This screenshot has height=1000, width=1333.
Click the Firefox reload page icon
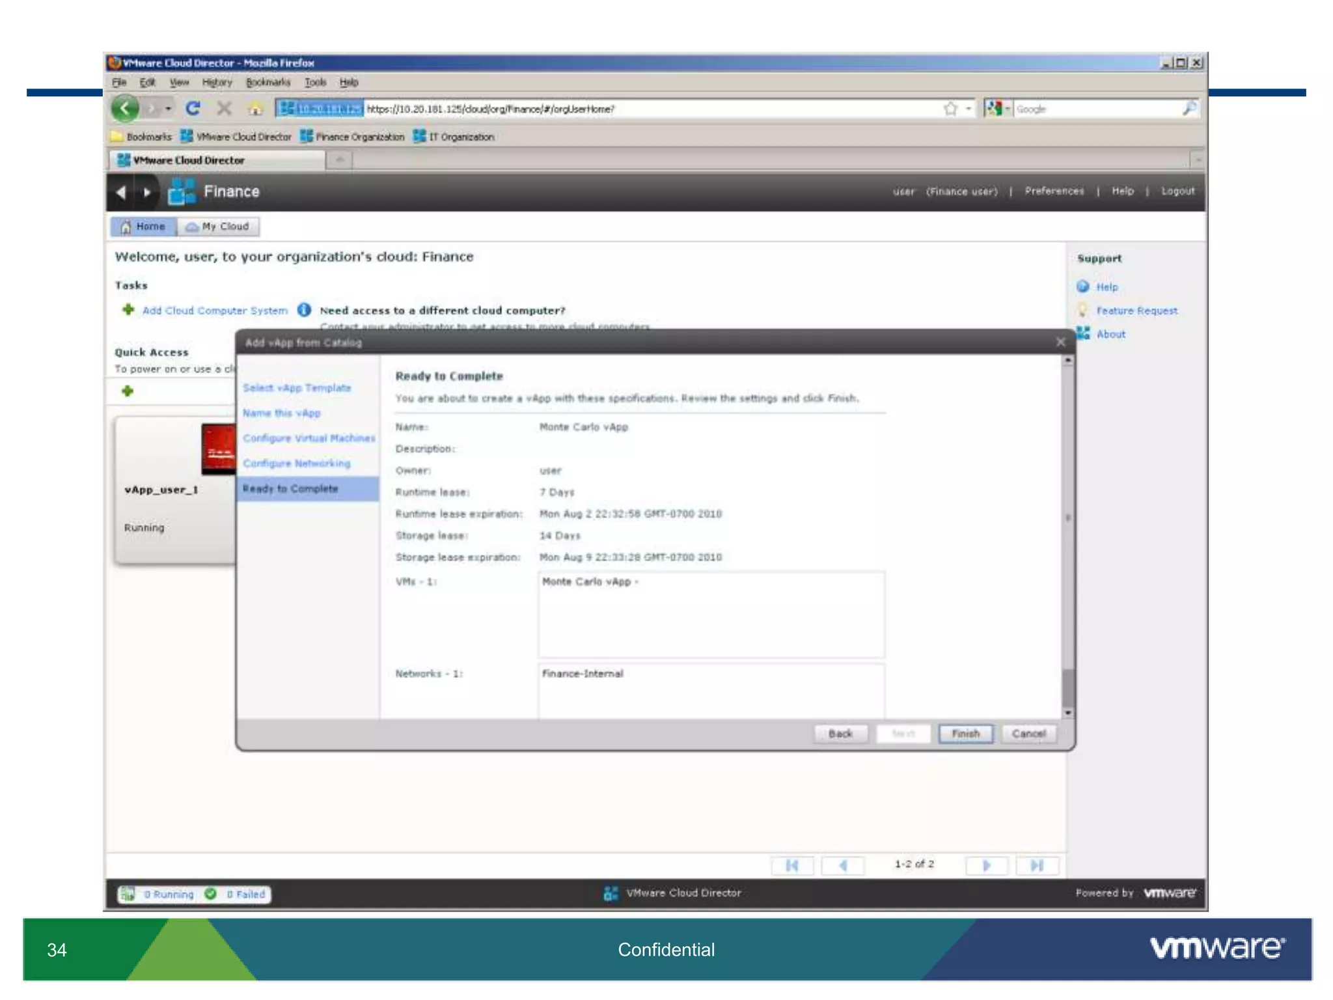coord(193,108)
